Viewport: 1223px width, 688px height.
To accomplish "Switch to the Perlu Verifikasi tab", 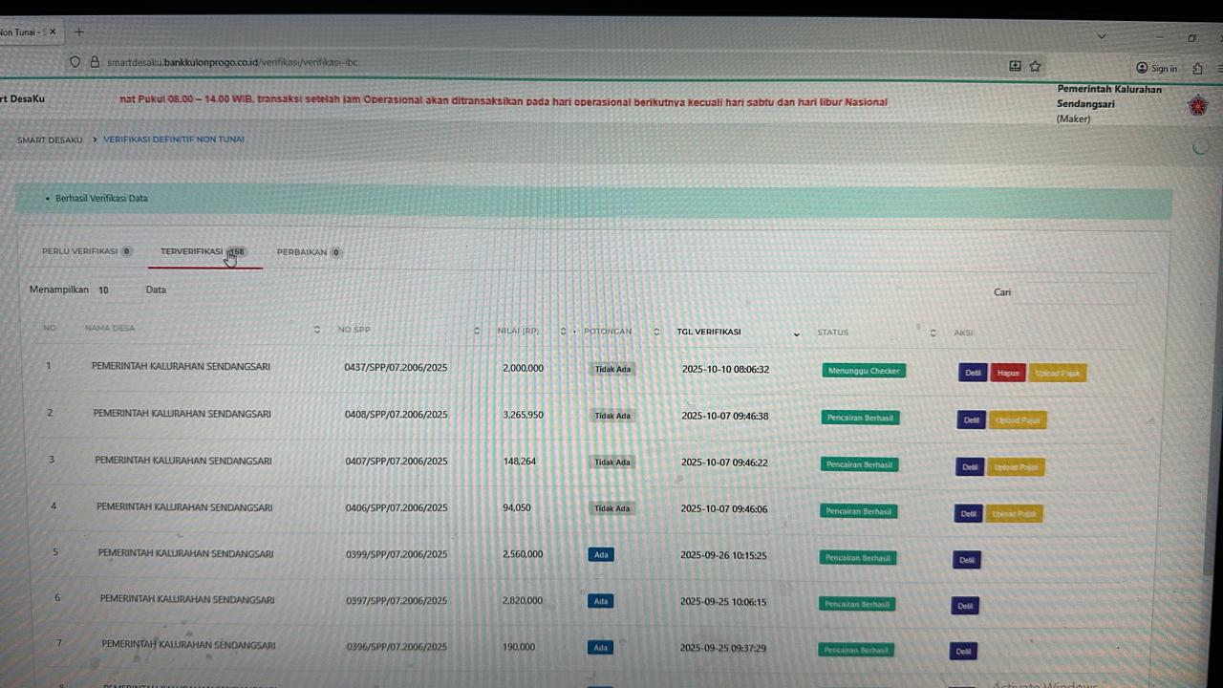I will 86,251.
